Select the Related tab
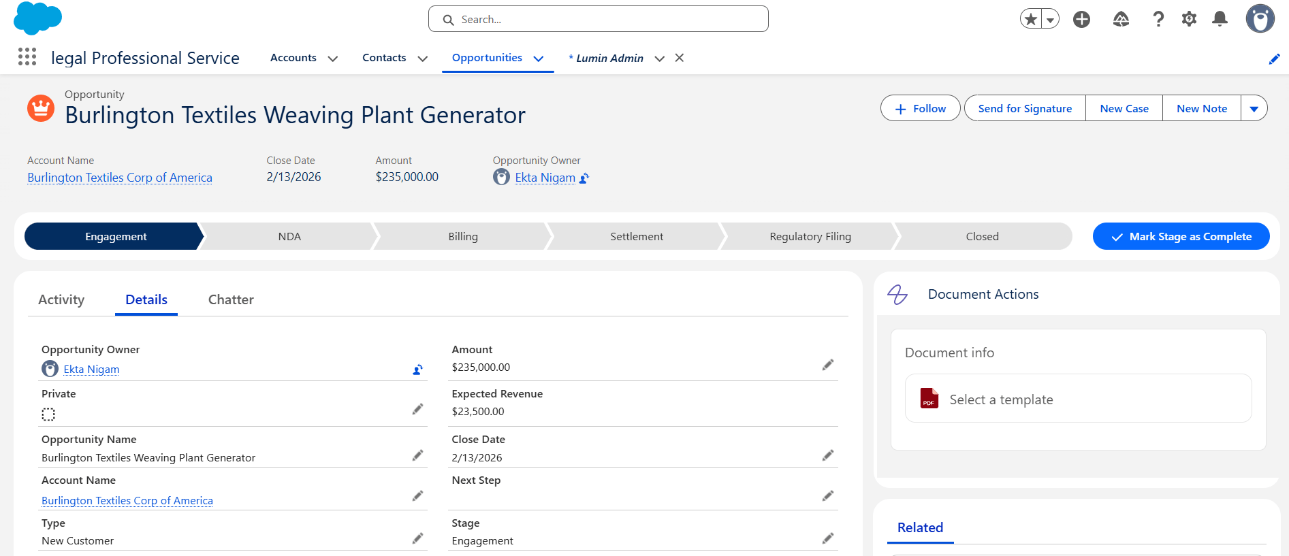Screen dimensions: 1289x556 [920, 527]
